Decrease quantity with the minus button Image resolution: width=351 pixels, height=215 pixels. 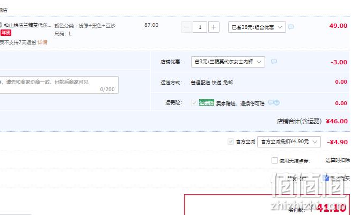(x=186, y=27)
